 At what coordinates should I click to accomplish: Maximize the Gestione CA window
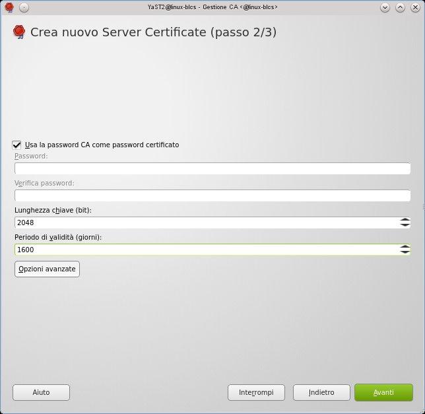tap(400, 7)
